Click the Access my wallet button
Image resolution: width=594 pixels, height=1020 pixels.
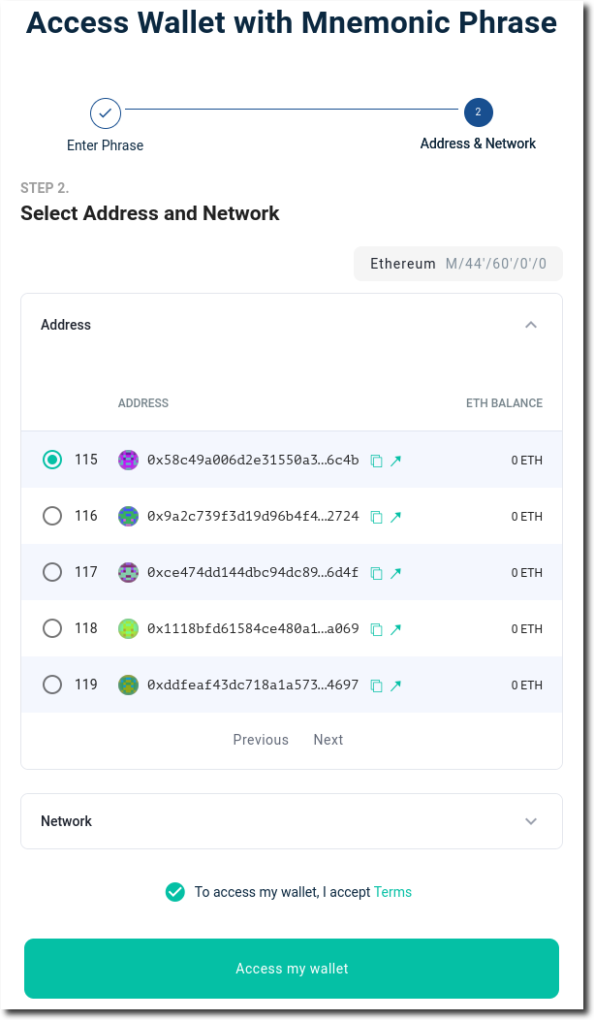292,969
